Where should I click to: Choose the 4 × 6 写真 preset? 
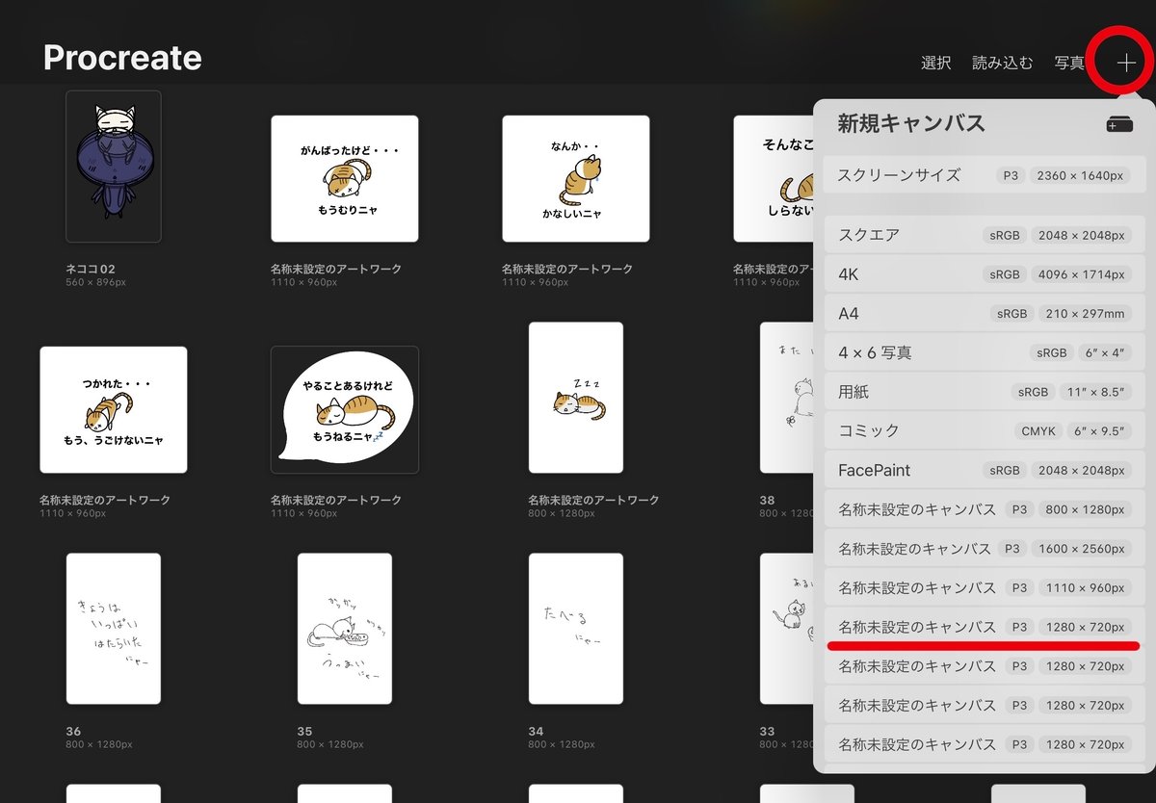pos(985,352)
